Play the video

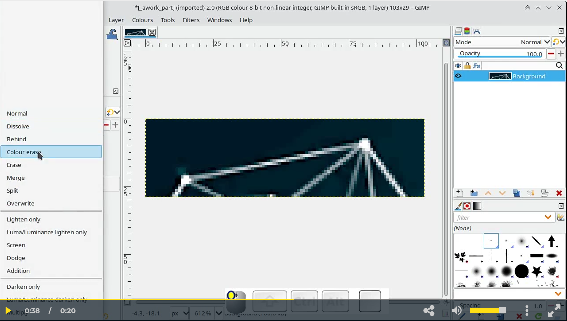coord(8,311)
